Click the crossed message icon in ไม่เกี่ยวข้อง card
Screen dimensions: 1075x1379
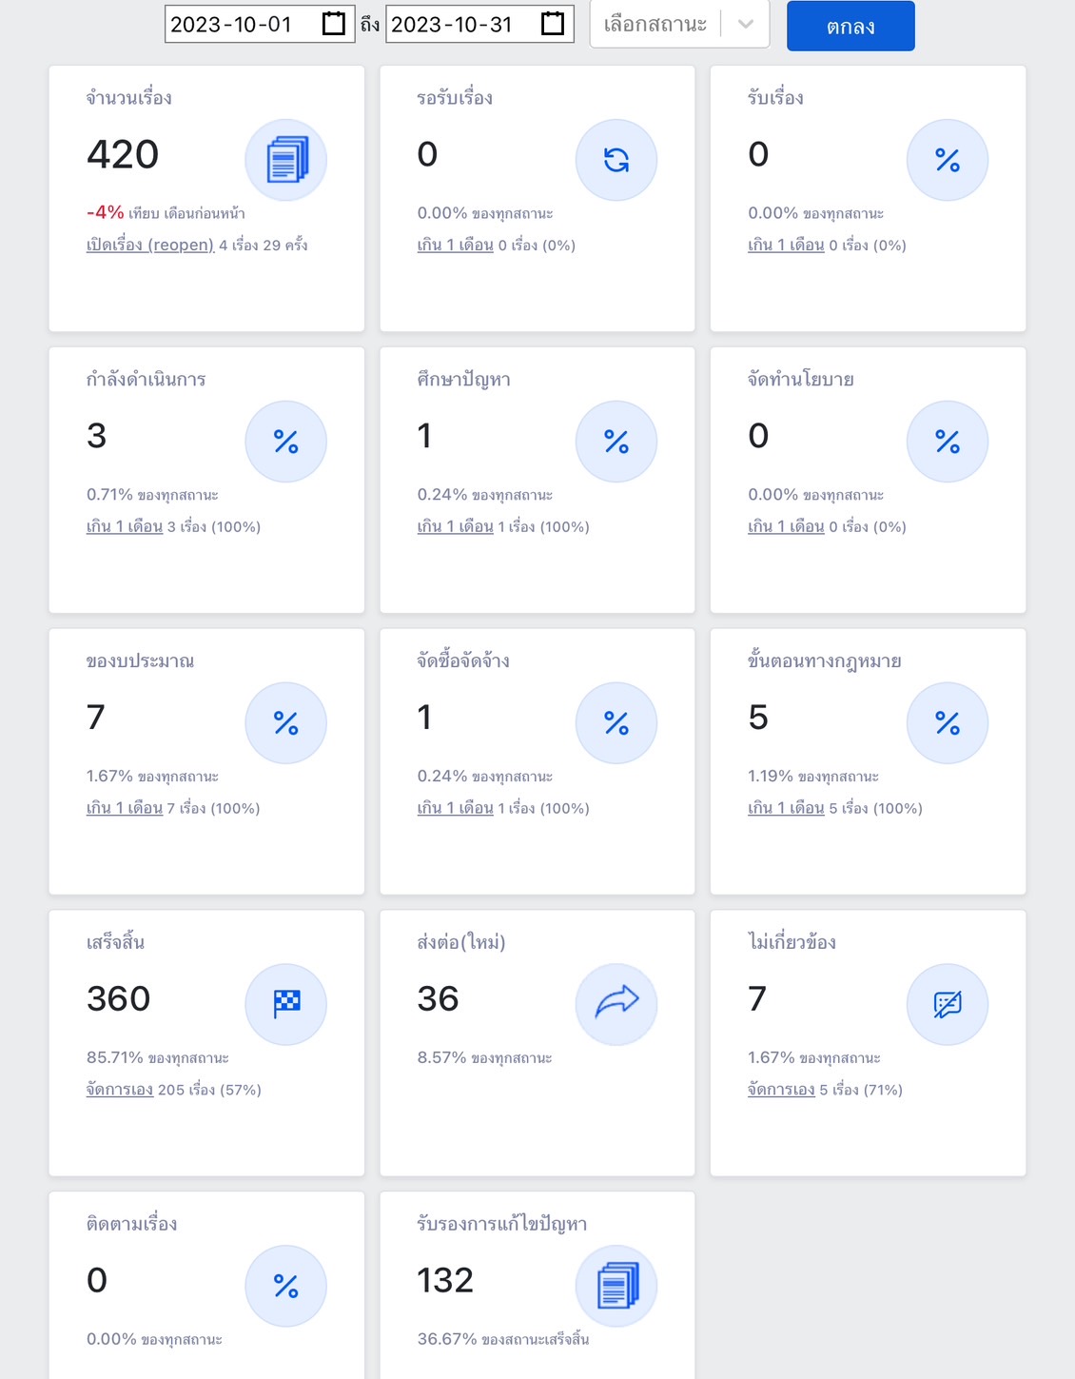948,1004
